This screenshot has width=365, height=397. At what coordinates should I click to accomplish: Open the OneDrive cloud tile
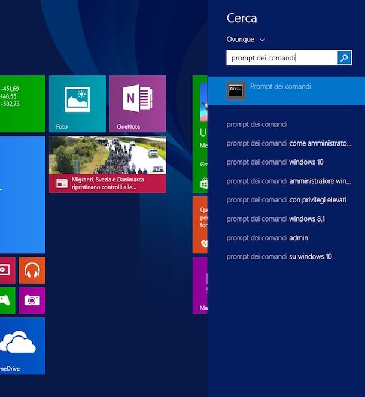point(22,346)
